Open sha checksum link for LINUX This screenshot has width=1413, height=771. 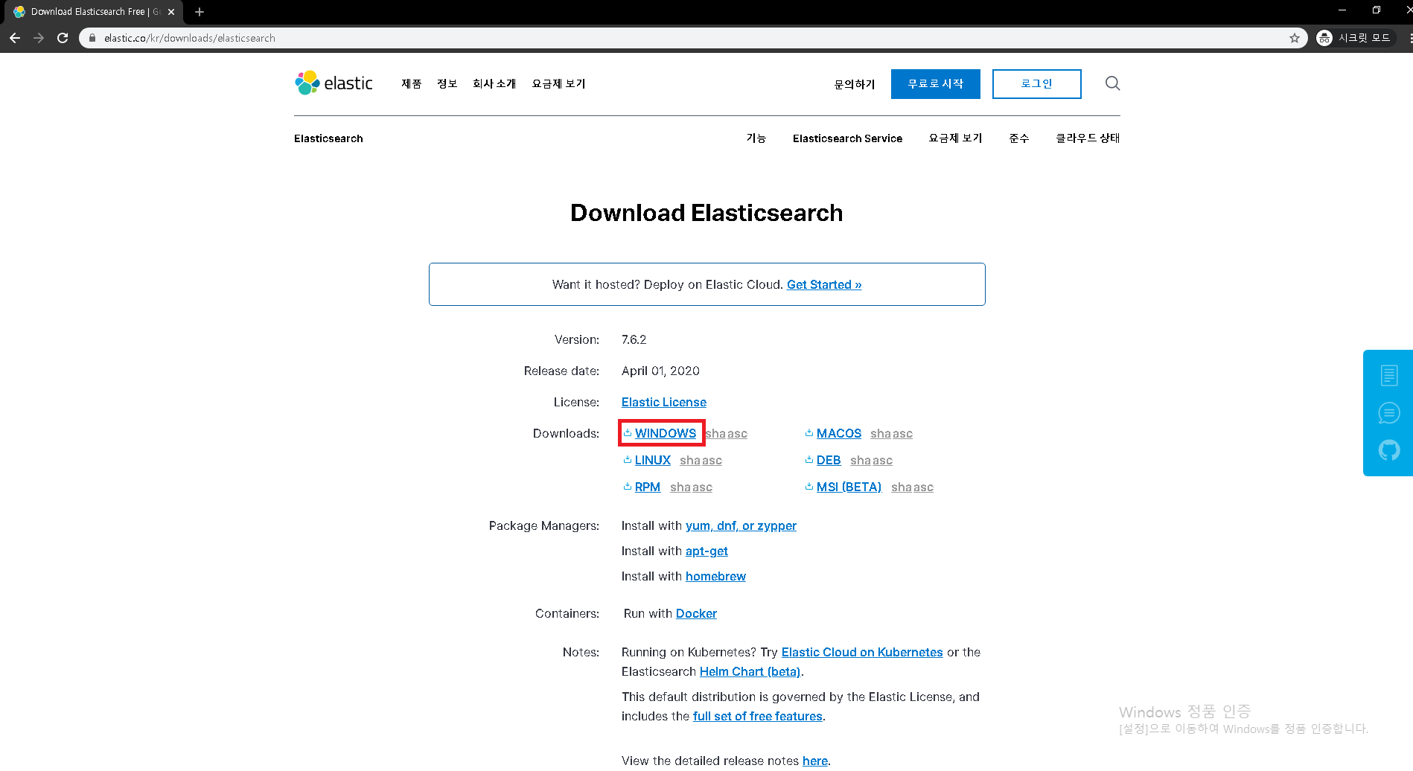coord(690,461)
